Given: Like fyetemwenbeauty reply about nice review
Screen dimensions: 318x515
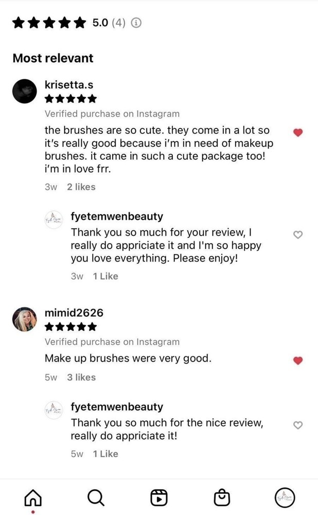Looking at the screenshot, I should point(297,425).
